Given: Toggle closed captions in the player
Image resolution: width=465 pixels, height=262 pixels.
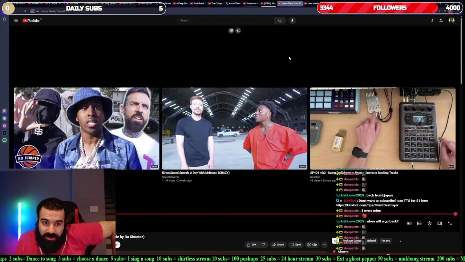Looking at the screenshot, I should pos(419,223).
